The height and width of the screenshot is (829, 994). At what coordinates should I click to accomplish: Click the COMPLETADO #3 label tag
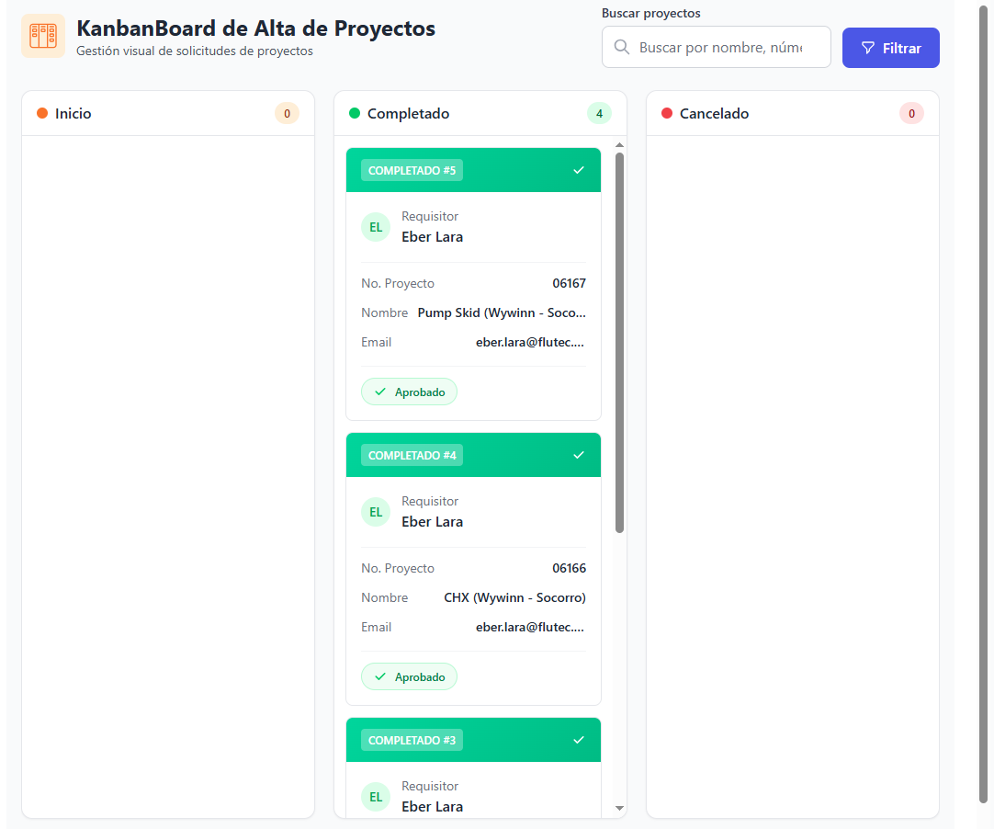[412, 740]
